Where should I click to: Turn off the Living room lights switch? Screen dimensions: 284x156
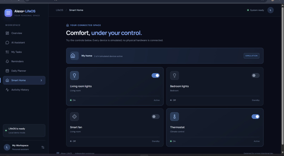[x=156, y=75]
